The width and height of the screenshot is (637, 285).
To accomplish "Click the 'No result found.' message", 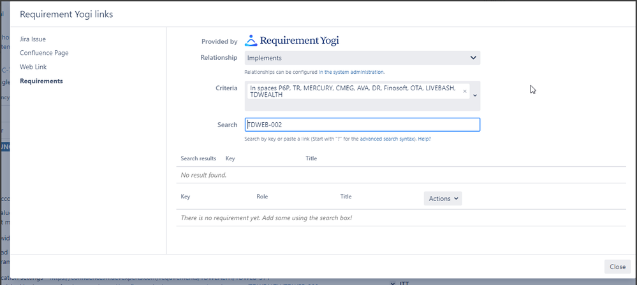I will pyautogui.click(x=203, y=176).
